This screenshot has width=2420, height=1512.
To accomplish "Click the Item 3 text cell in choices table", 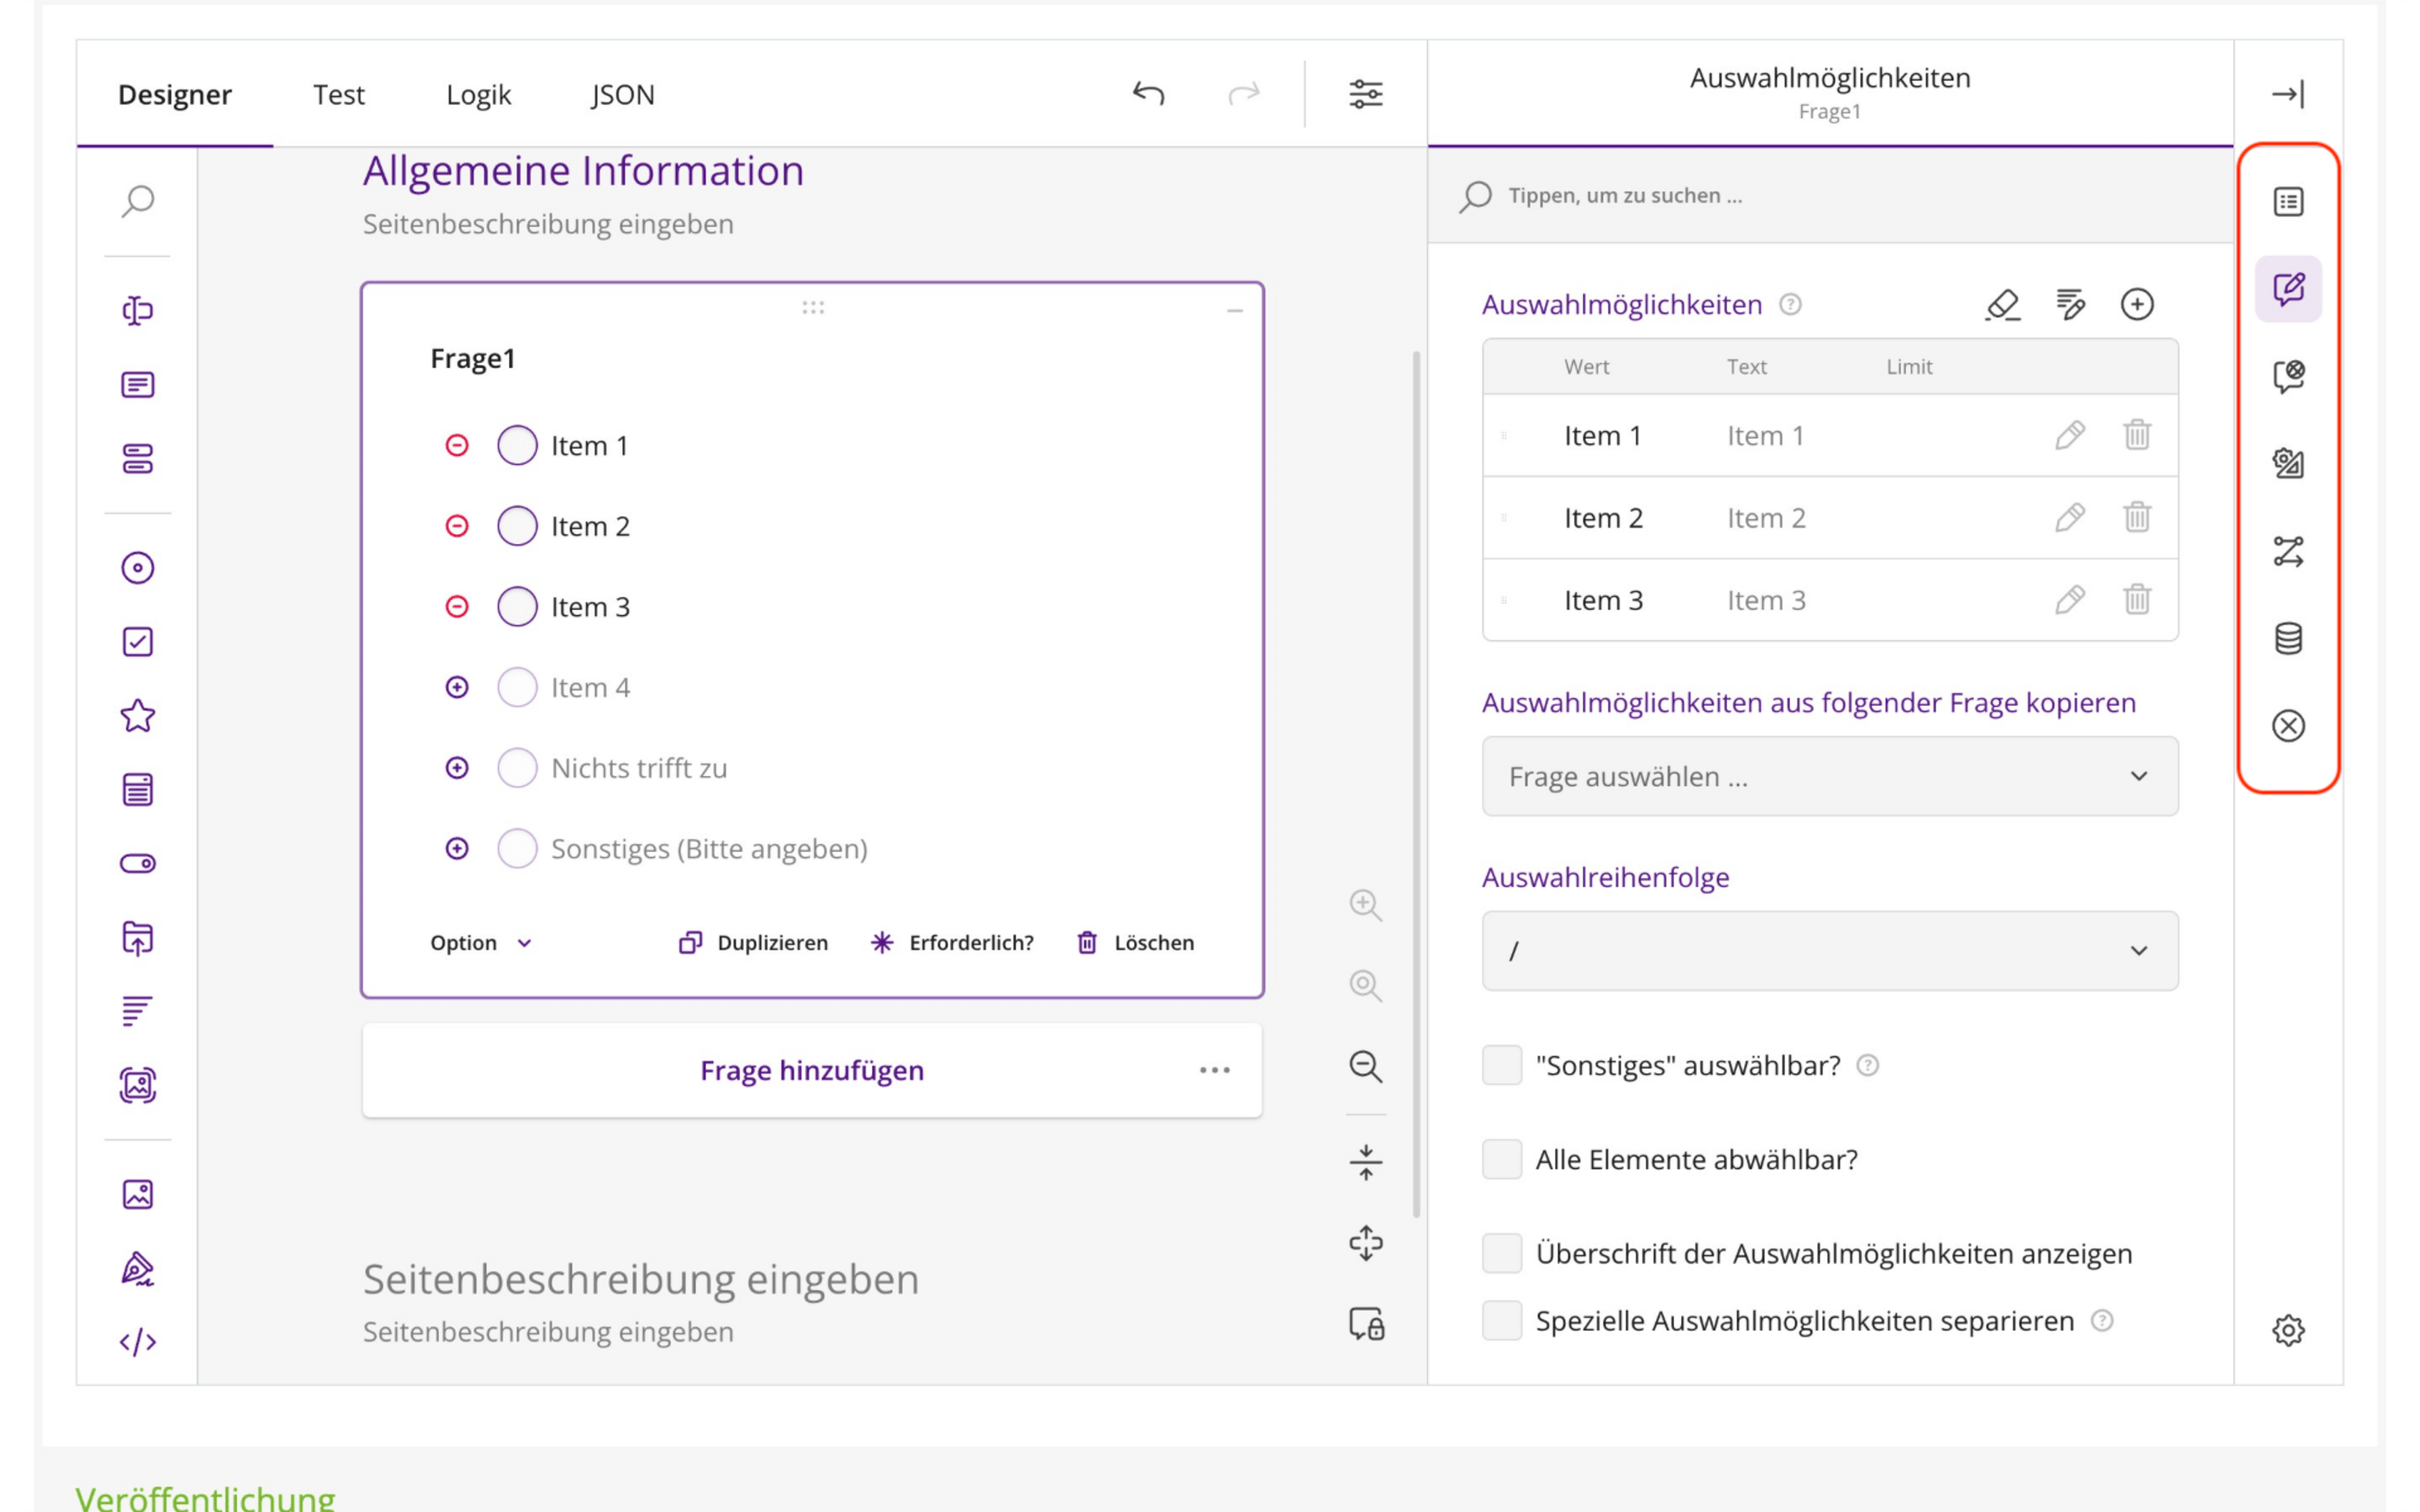I will click(x=1766, y=601).
